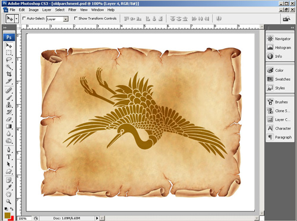Open the Filter menu

click(x=72, y=10)
